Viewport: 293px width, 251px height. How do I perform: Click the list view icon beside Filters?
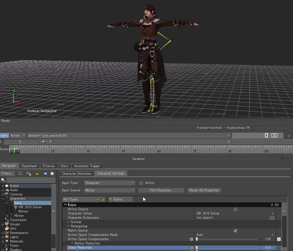coord(20,173)
